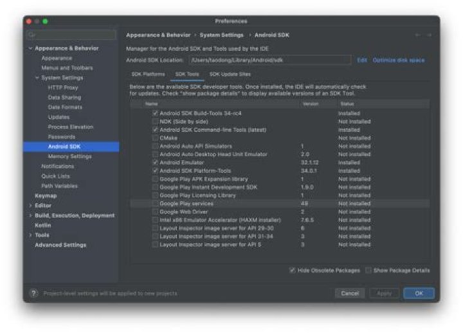Select Kotlin settings page
Viewport: 463px width, 333px height.
43,225
